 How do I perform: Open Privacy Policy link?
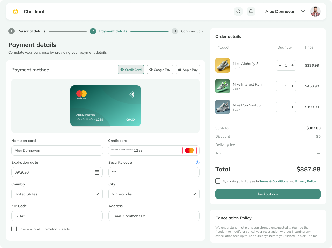click(x=306, y=181)
